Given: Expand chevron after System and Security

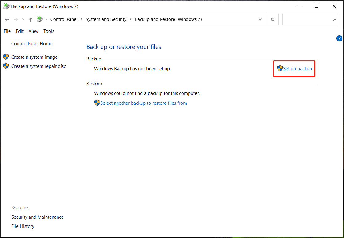Looking at the screenshot, I should pyautogui.click(x=130, y=19).
